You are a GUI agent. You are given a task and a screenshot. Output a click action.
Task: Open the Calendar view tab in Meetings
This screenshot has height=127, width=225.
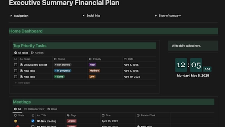34,109
